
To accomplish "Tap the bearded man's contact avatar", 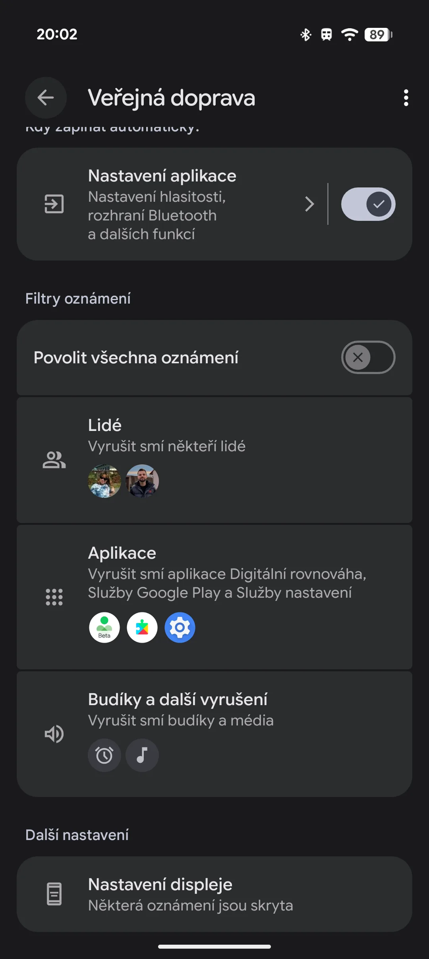I will coord(142,481).
